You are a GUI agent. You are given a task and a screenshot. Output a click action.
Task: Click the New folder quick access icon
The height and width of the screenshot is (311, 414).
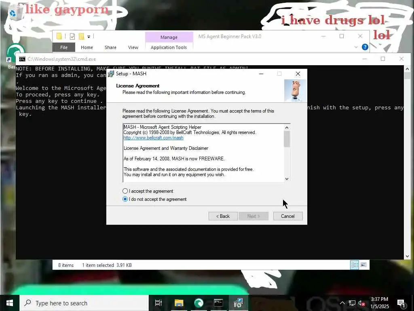pos(81,36)
